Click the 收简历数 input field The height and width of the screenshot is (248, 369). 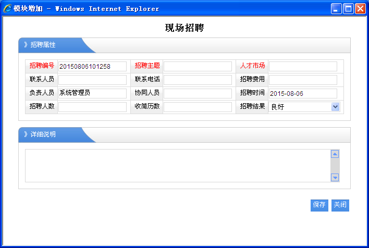tap(198, 107)
